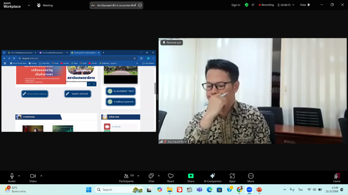The image size is (348, 195).
Task: Remove pin from the speaker video
Action: (172, 42)
